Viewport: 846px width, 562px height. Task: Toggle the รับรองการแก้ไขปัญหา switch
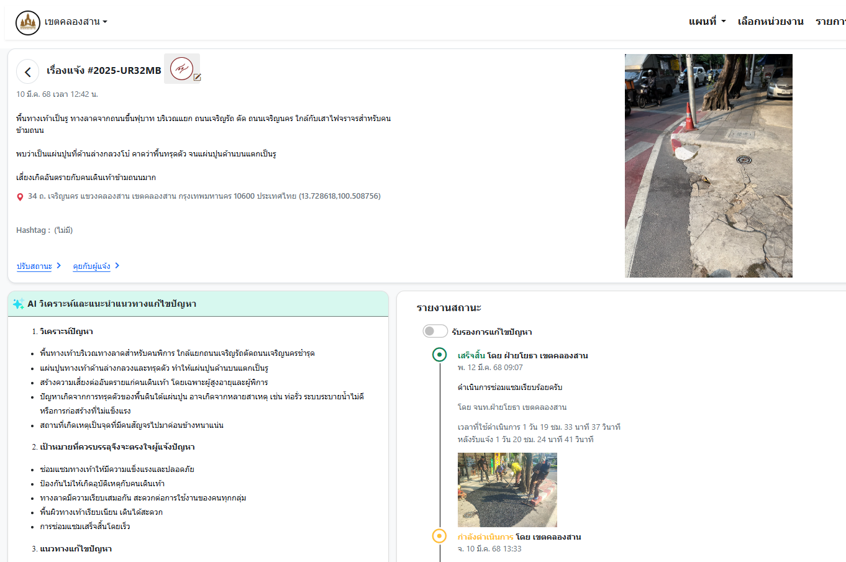coord(435,331)
